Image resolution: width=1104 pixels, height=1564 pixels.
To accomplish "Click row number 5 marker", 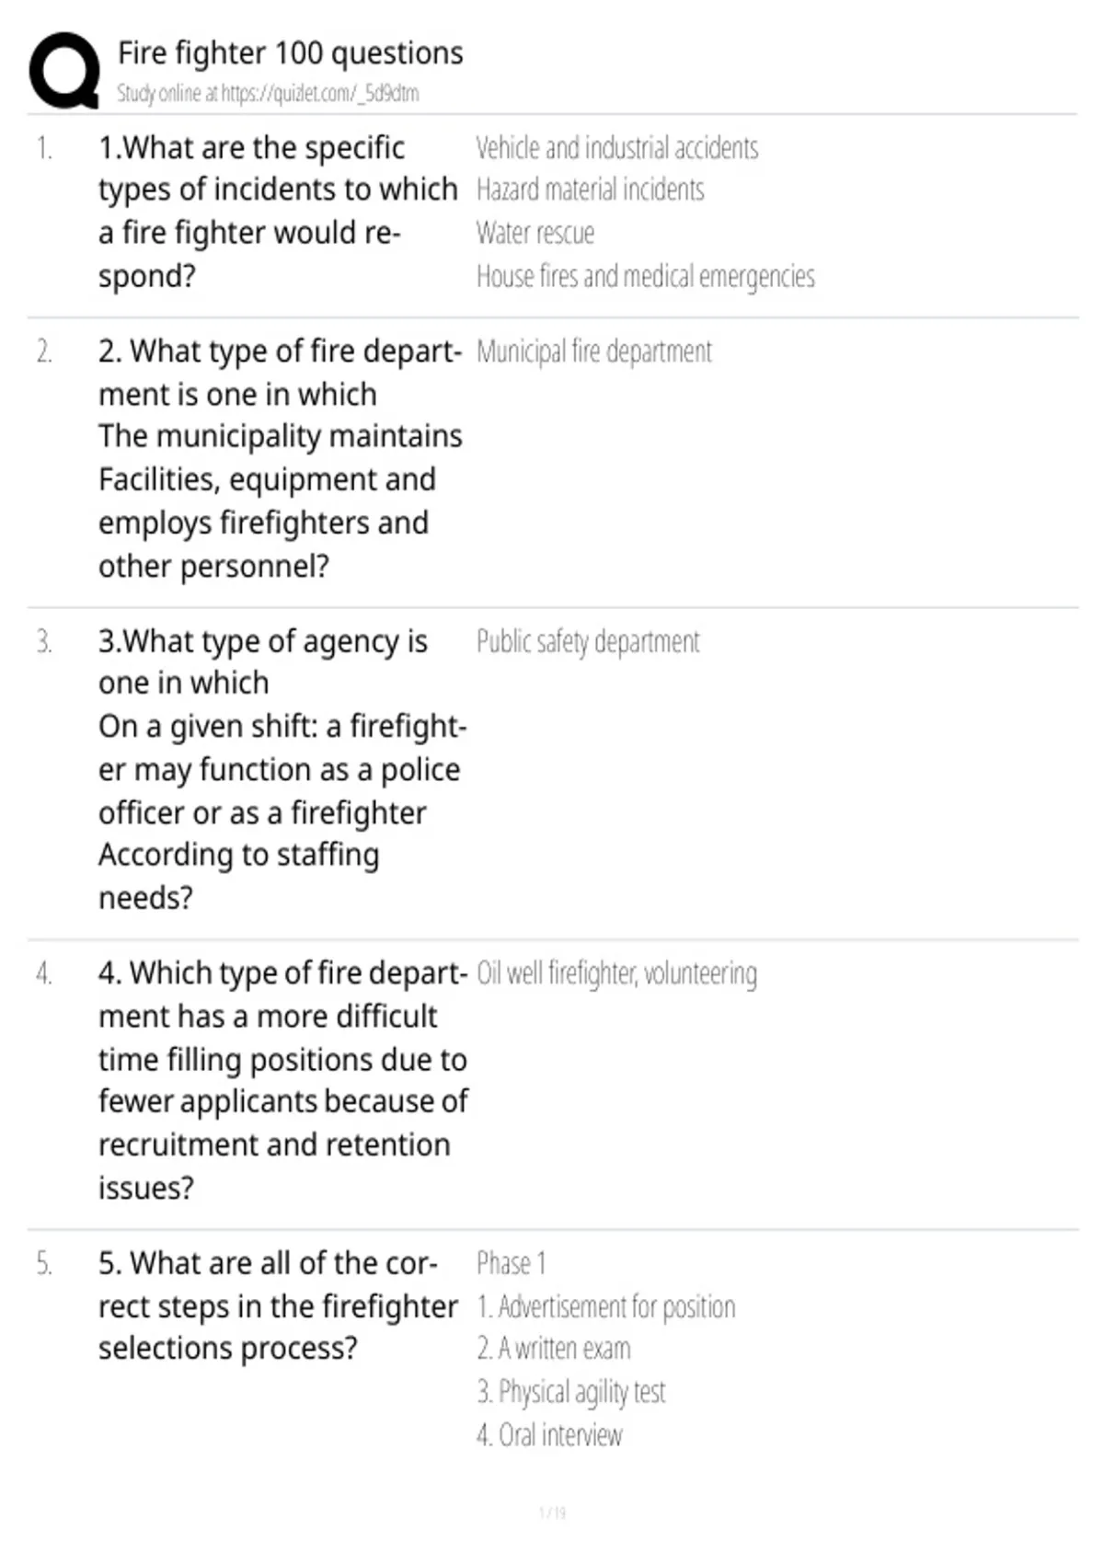I will click(x=44, y=1263).
